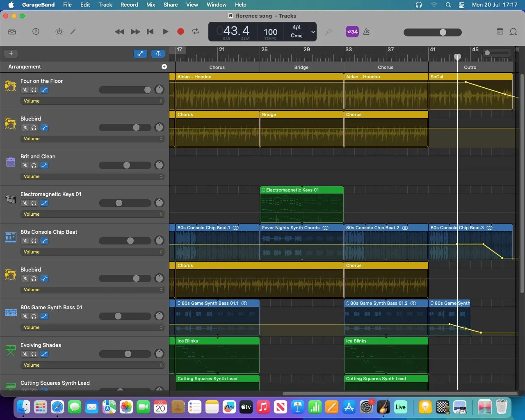Select the SoCal drummer region

[470, 91]
